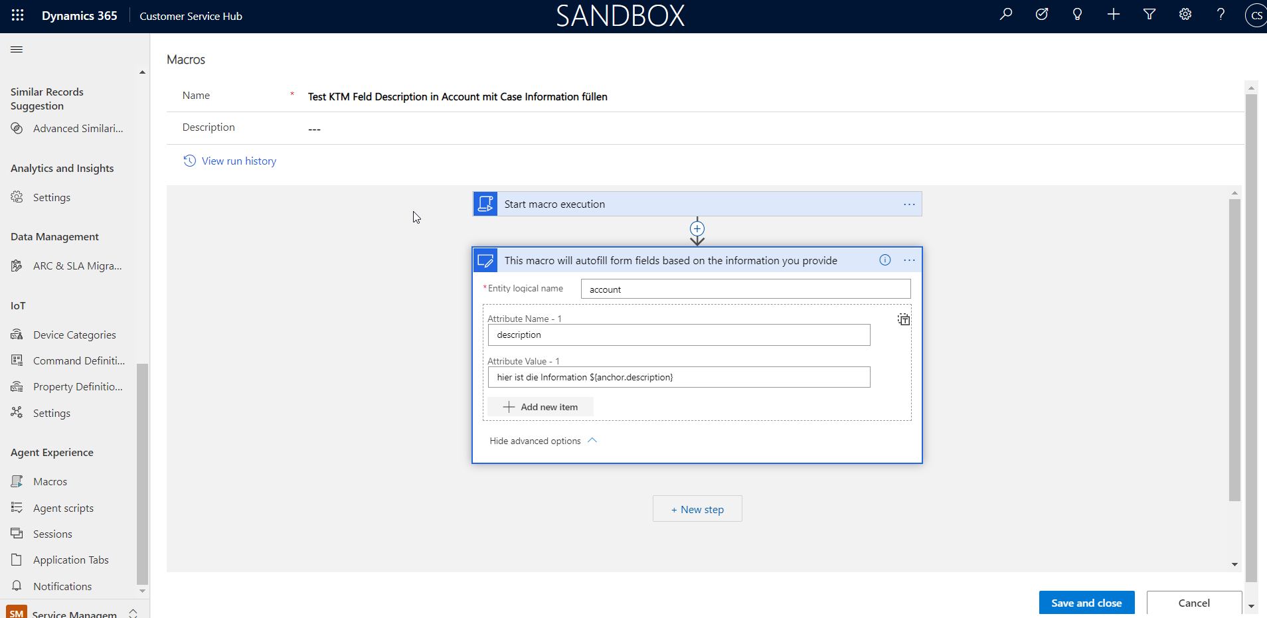This screenshot has height=618, width=1267.
Task: Open advanced find filter icon
Action: click(1149, 14)
